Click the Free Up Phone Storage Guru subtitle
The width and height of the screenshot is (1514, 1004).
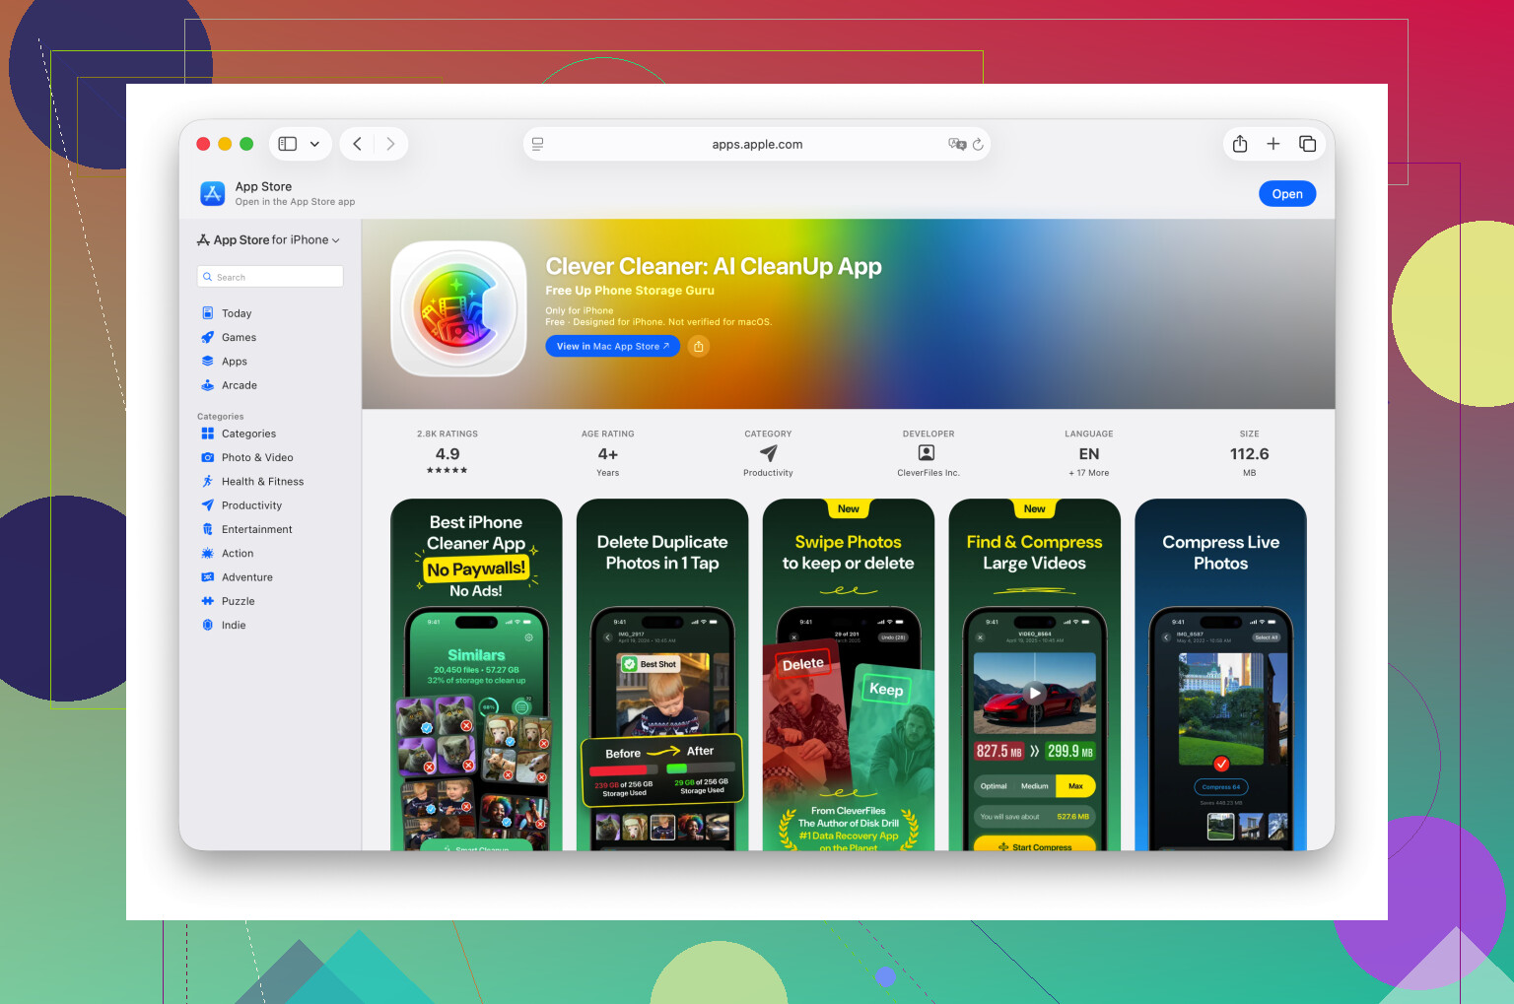[x=630, y=291]
